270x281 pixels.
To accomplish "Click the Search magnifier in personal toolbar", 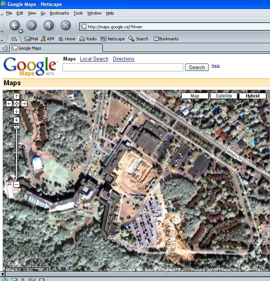I will tap(138, 39).
